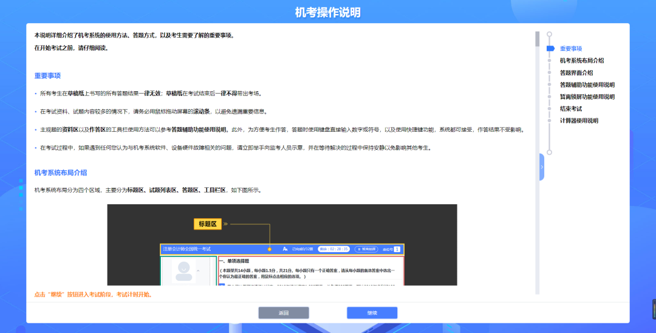Image resolution: width=656 pixels, height=333 pixels.
Task: Click the 标题区 yellow label in diagram
Action: (208, 224)
